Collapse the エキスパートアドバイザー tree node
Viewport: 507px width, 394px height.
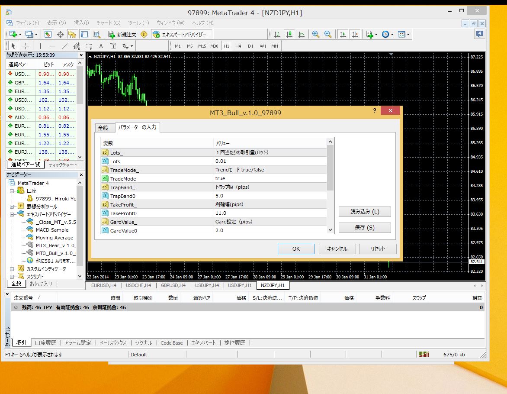[x=12, y=214]
